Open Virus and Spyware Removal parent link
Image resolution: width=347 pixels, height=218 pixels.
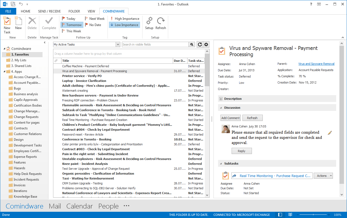(316, 64)
